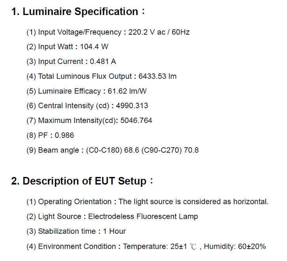Screen dimensions: 287x261
Task: Click the Environment Condition label
Action: pos(71,246)
